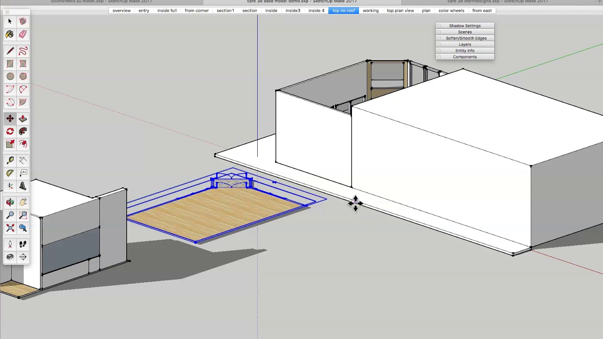The height and width of the screenshot is (339, 603).
Task: Switch to inside full scene tab
Action: (x=167, y=10)
